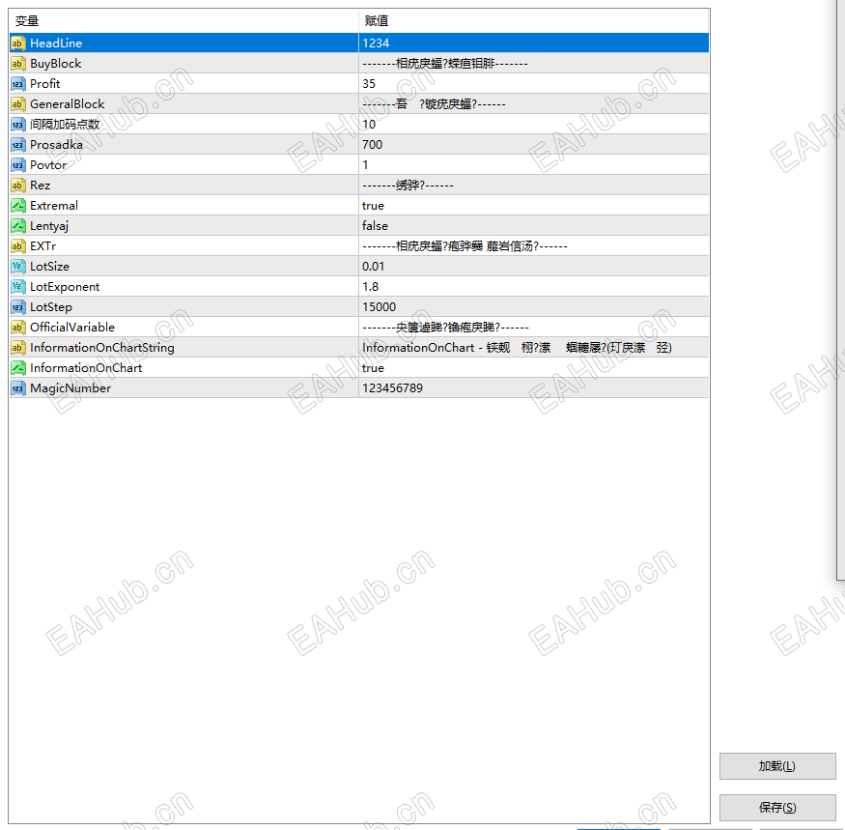Click the Va icon beside LotExponent
The width and height of the screenshot is (845, 830).
pos(16,286)
